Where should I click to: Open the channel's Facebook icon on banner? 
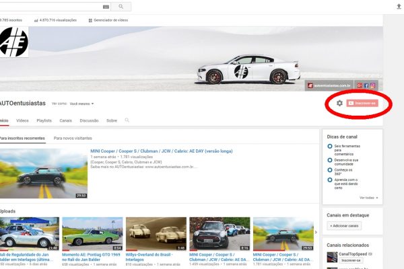coord(368,85)
